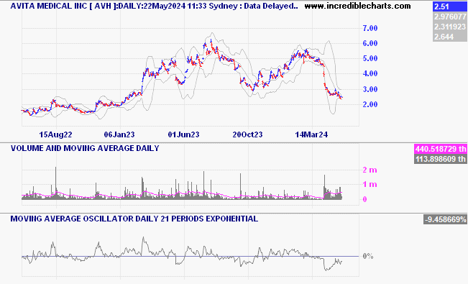
Task: Click the 440.518729 th volume value
Action: [441, 149]
